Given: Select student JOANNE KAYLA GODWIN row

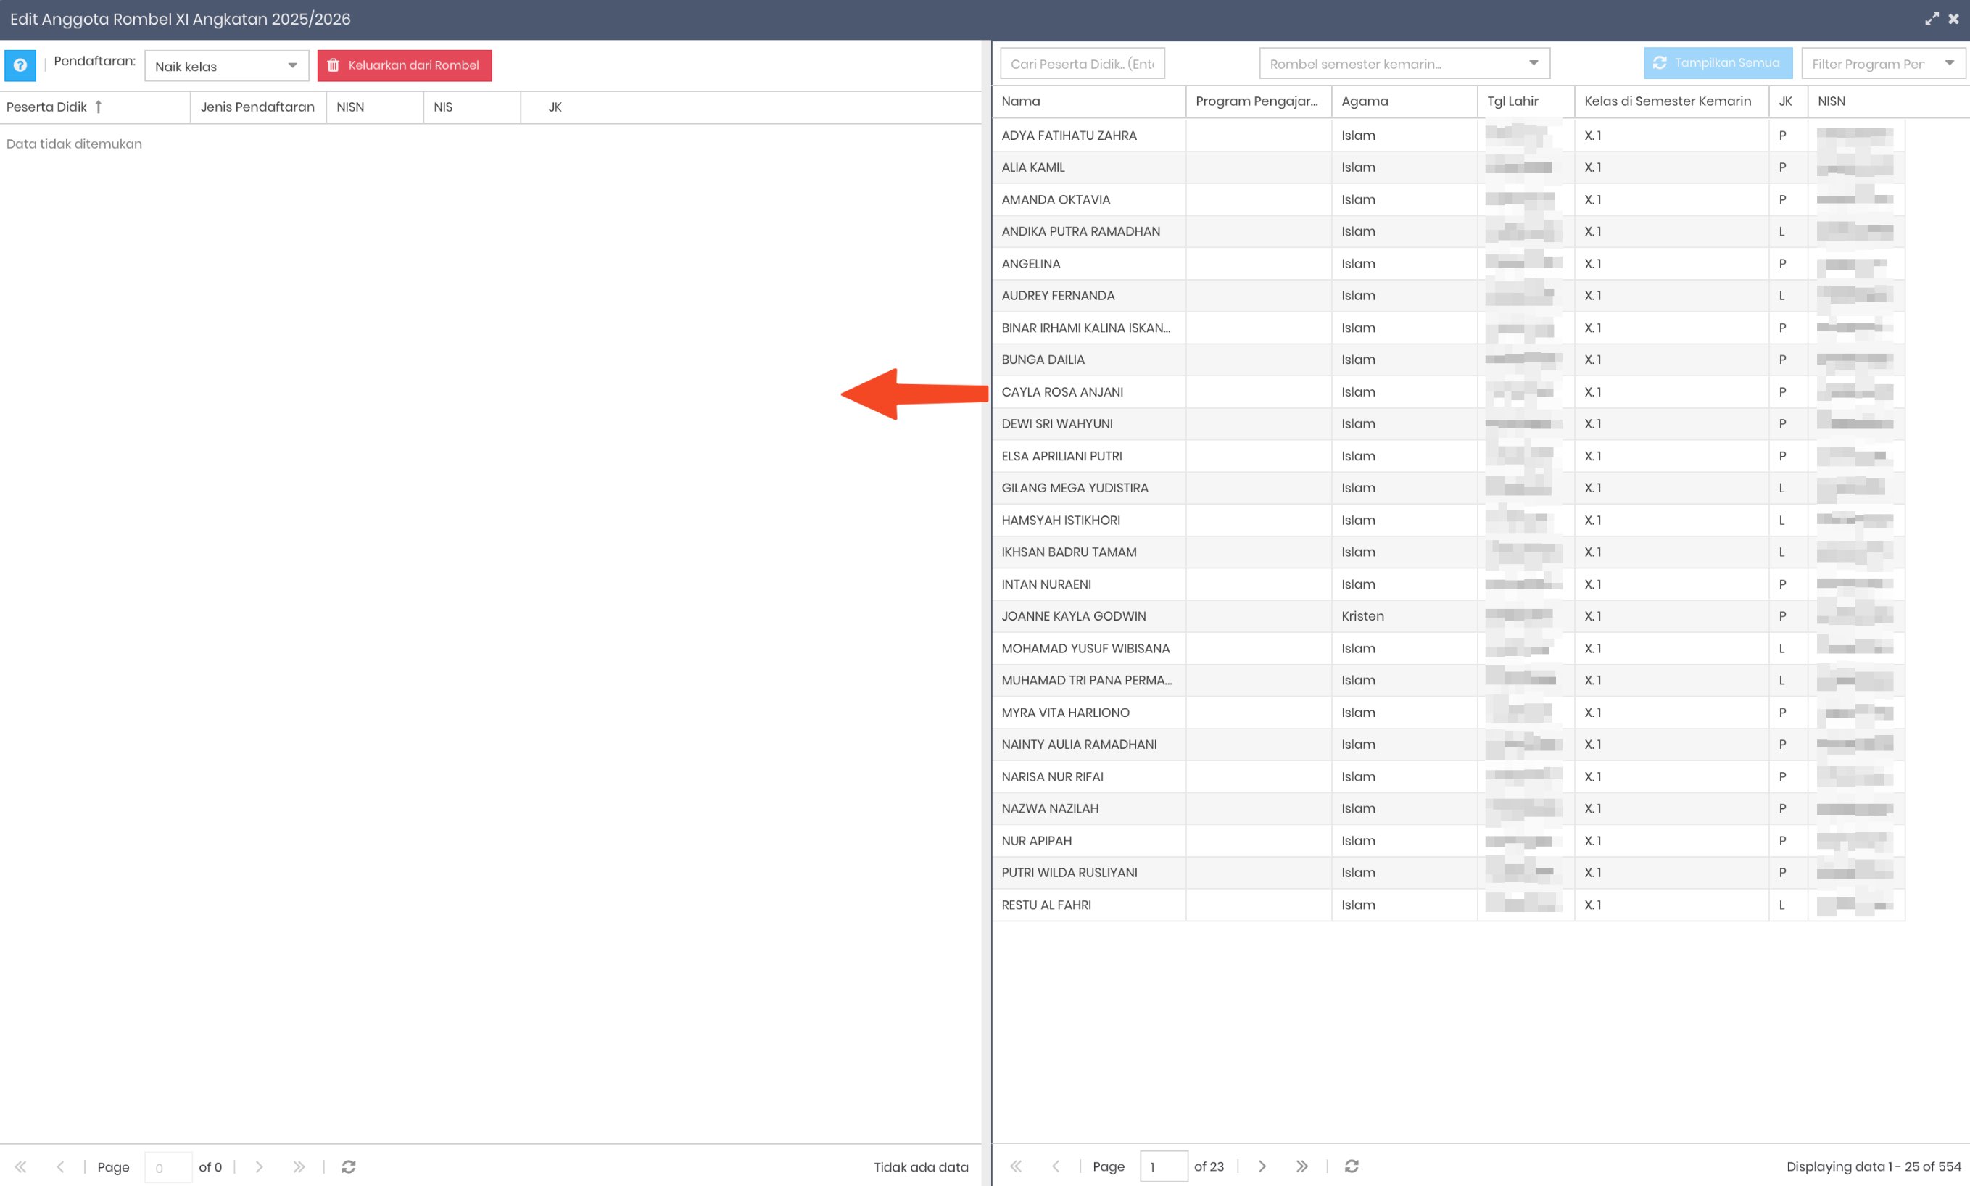Looking at the screenshot, I should point(1073,616).
